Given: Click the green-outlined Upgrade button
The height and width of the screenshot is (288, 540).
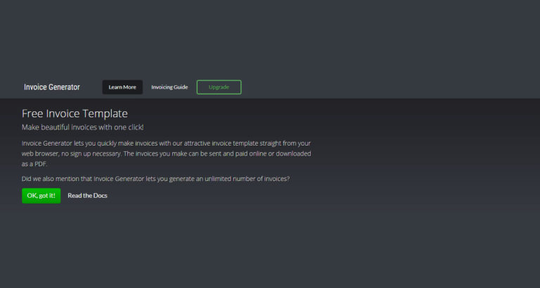Looking at the screenshot, I should (x=219, y=87).
